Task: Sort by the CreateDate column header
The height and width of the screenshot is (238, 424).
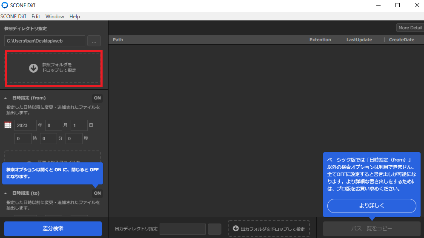Action: pos(401,40)
